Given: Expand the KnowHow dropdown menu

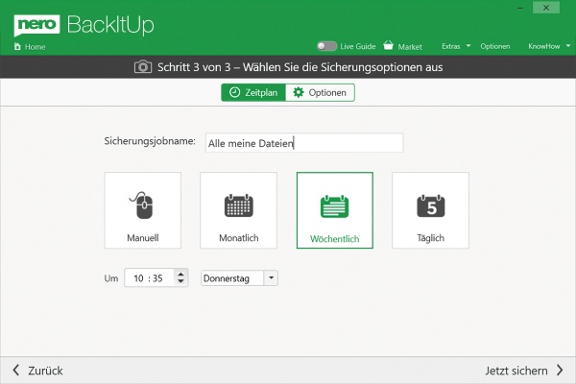Looking at the screenshot, I should pyautogui.click(x=549, y=46).
